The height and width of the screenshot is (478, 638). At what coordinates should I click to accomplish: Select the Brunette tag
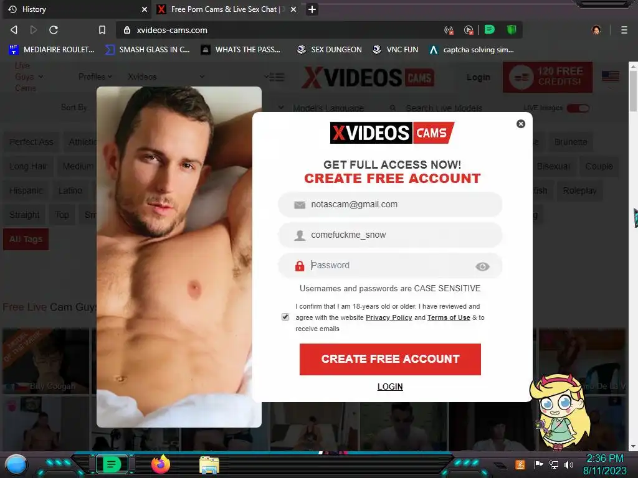point(571,143)
